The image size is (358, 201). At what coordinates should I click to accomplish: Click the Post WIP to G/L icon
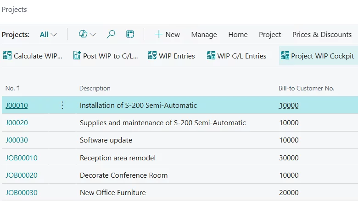tap(77, 56)
